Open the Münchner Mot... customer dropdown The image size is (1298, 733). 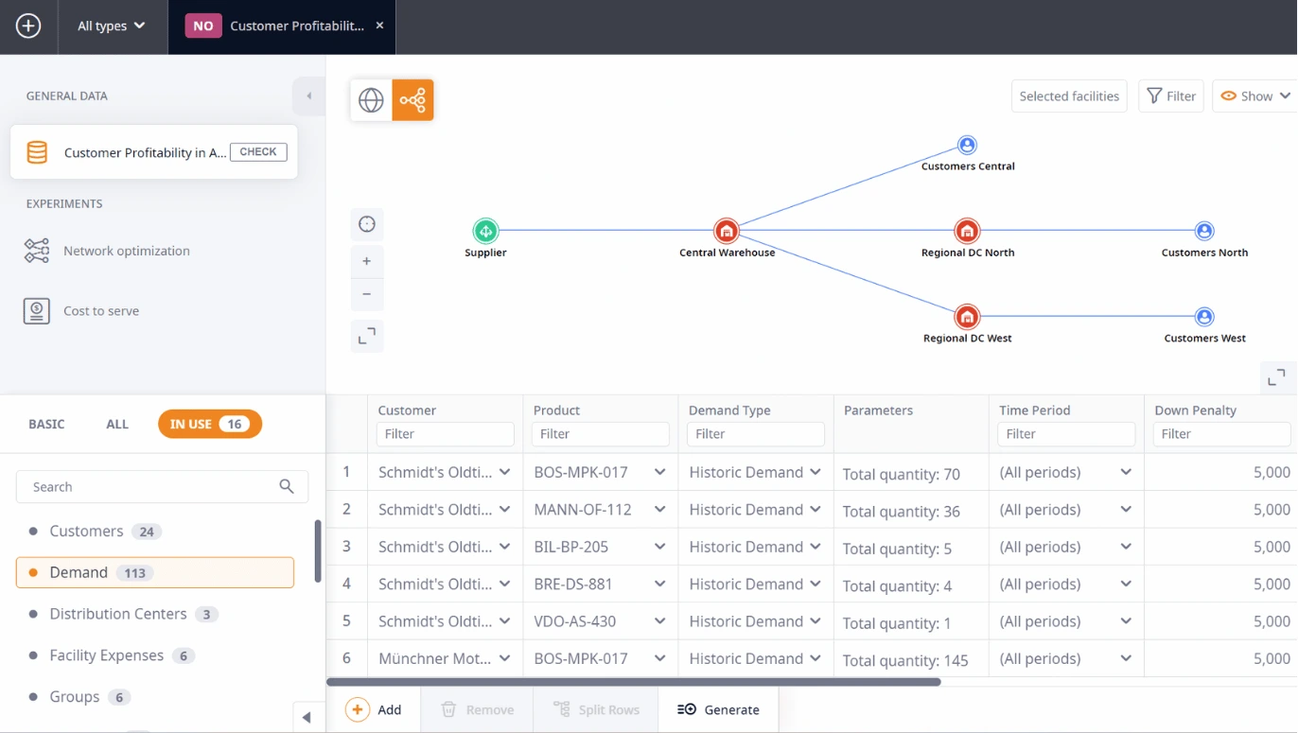504,658
